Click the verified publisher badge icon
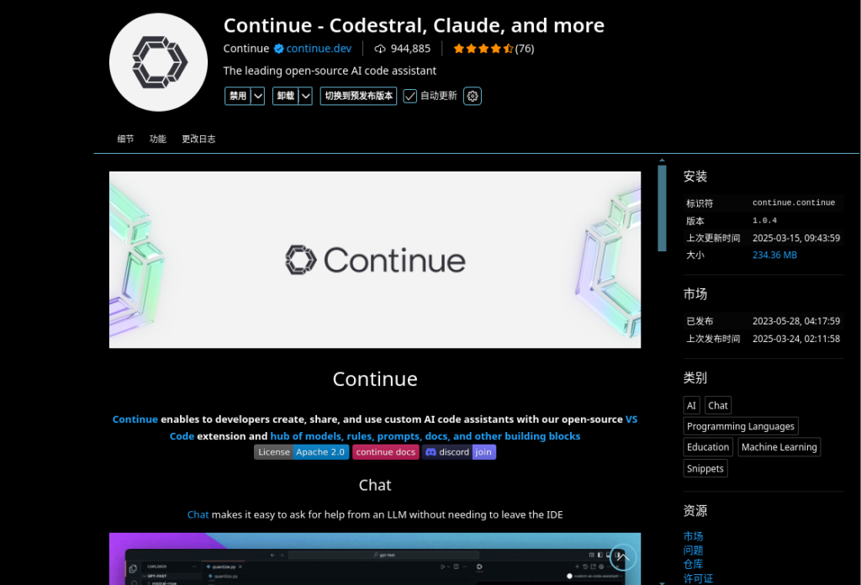 (278, 49)
